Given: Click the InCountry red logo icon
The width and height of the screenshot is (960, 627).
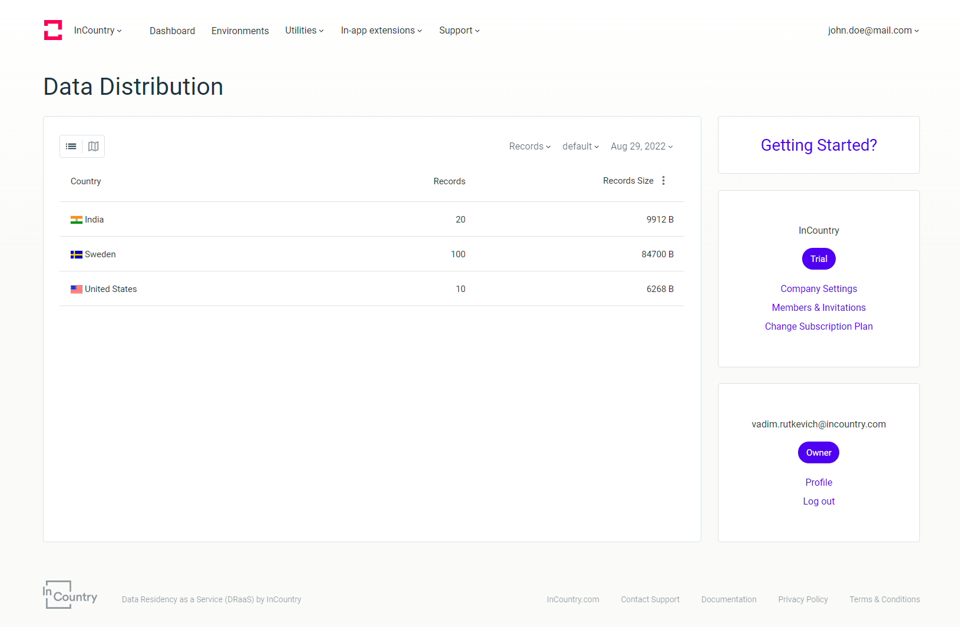Looking at the screenshot, I should 53,30.
